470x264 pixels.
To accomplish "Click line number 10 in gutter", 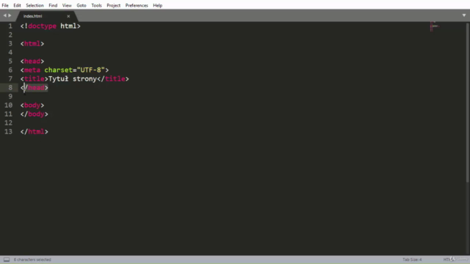I will [8, 106].
